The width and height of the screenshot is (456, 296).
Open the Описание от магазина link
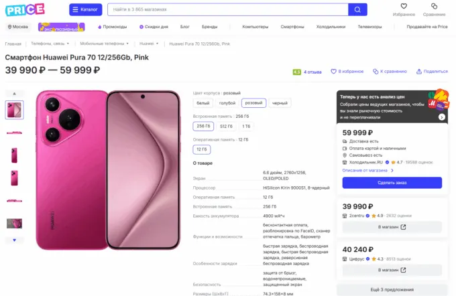367,170
